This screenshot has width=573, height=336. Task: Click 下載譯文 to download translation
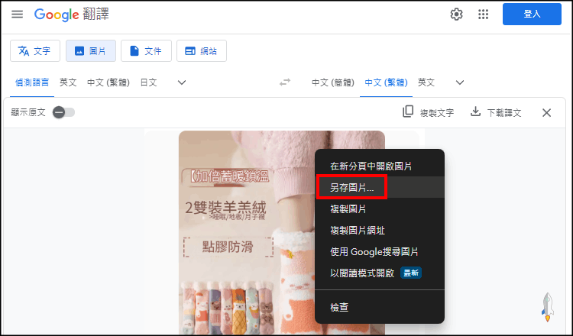pos(496,112)
